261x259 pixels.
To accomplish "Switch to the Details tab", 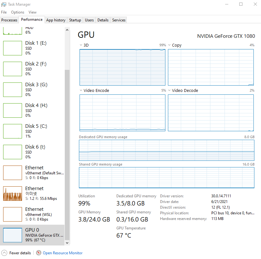I will click(103, 20).
